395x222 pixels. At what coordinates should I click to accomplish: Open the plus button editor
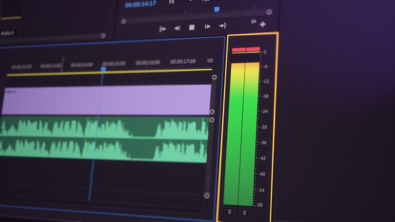(x=263, y=24)
